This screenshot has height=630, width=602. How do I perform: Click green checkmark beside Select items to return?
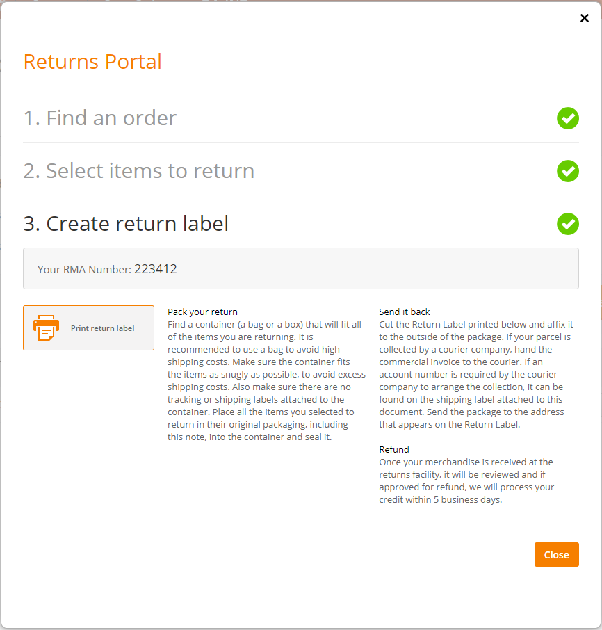coord(567,171)
